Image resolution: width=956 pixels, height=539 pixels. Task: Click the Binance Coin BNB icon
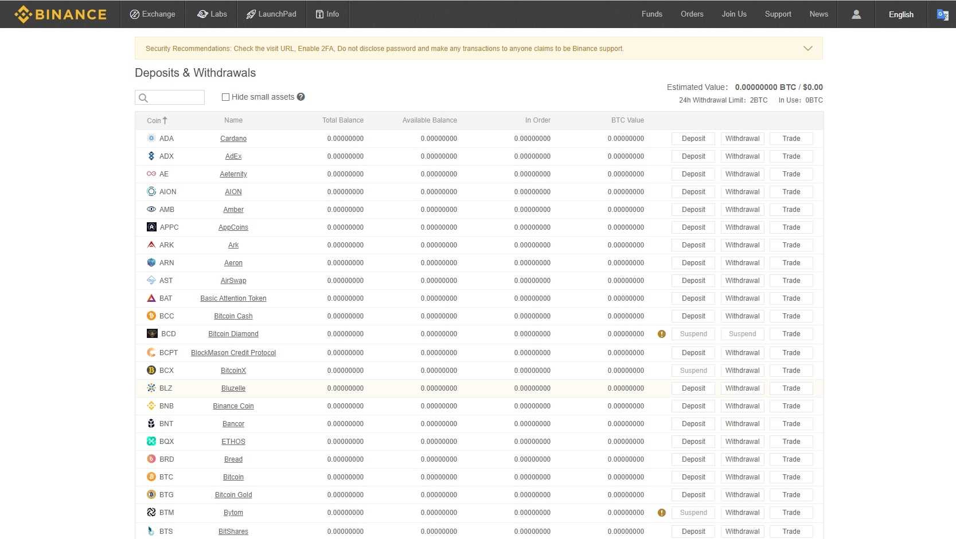[151, 406]
